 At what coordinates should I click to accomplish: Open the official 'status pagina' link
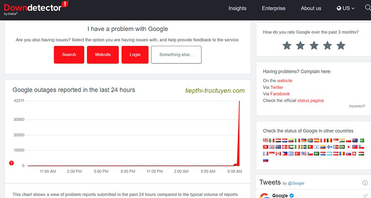coord(310,100)
